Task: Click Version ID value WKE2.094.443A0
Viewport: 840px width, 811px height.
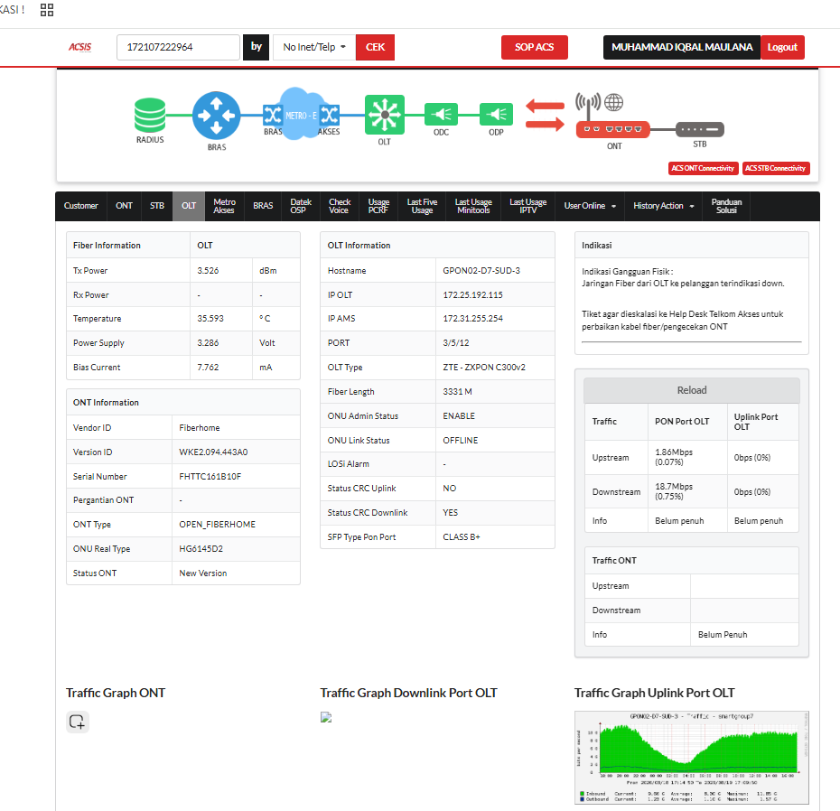Action: [213, 452]
